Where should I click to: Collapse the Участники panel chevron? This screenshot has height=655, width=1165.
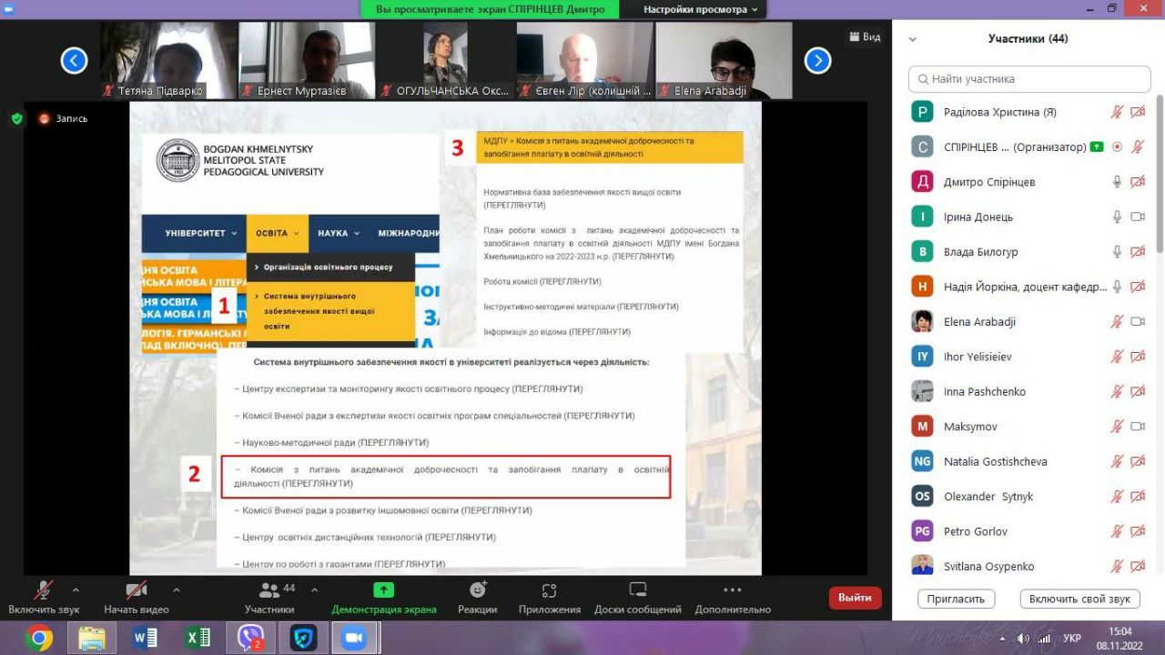coord(913,39)
